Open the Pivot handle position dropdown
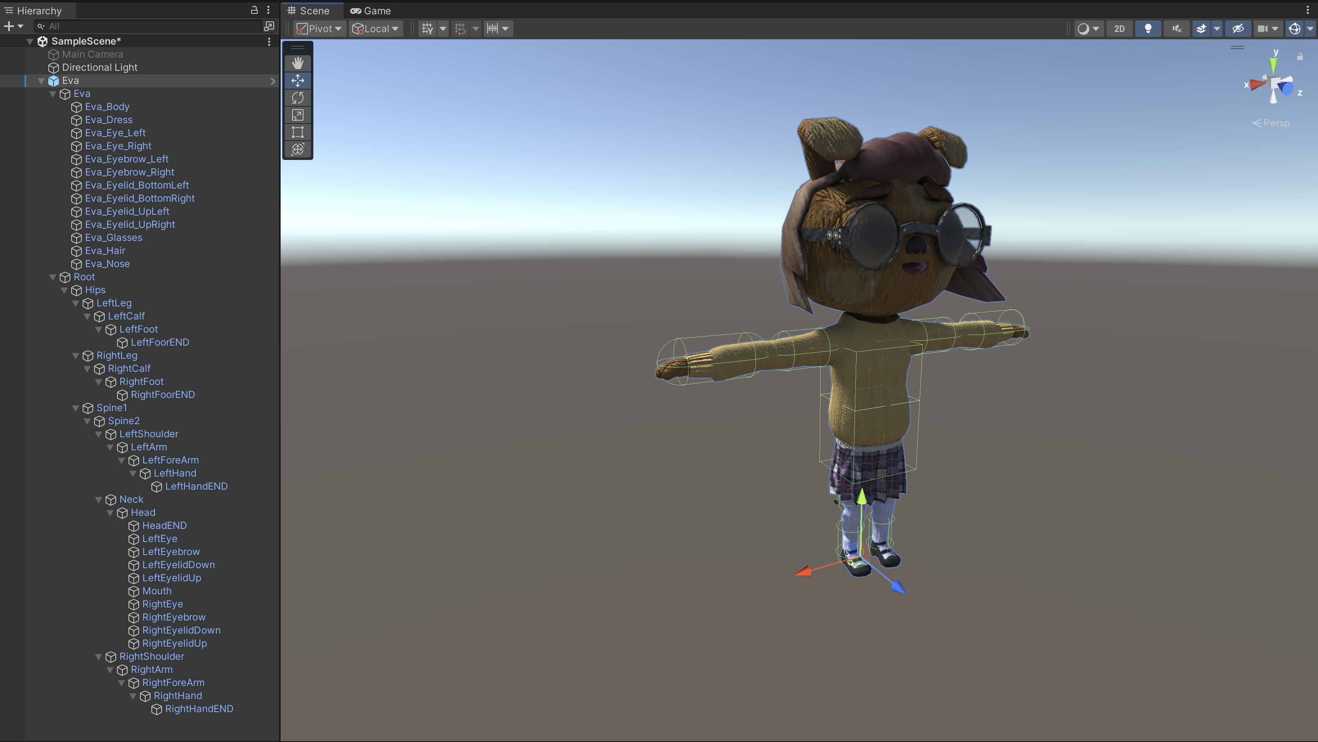 [320, 29]
